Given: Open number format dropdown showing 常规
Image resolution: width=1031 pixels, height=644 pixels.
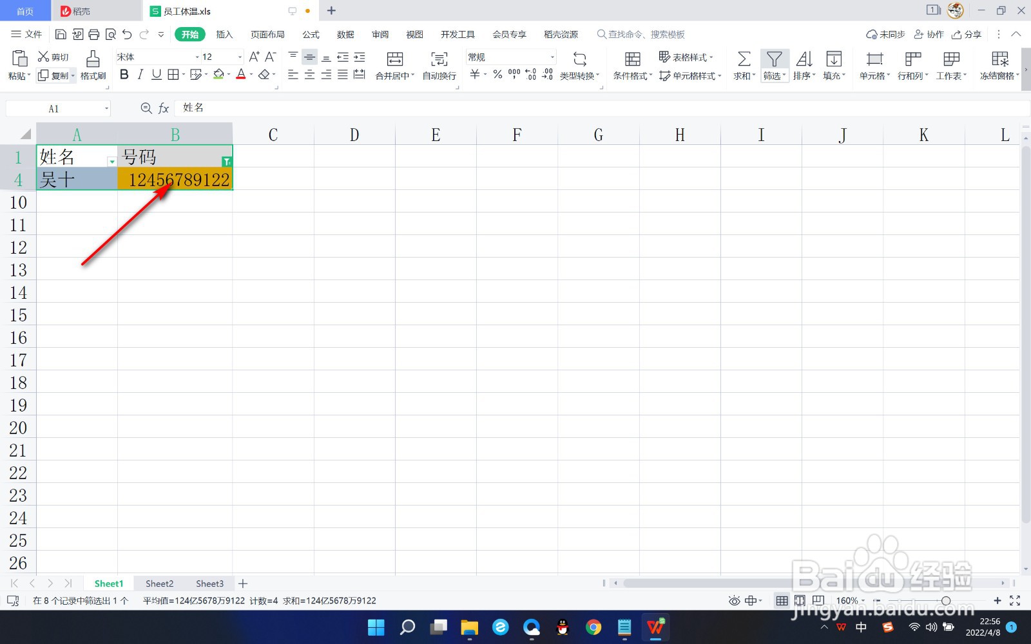Looking at the screenshot, I should point(552,57).
